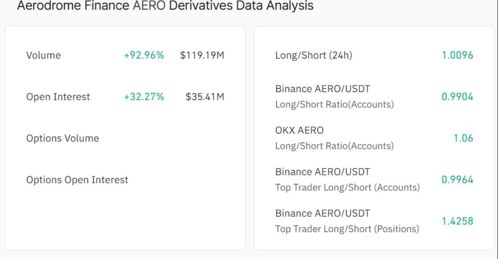The width and height of the screenshot is (498, 259).
Task: Click the Long/Short (24h) label
Action: click(314, 55)
